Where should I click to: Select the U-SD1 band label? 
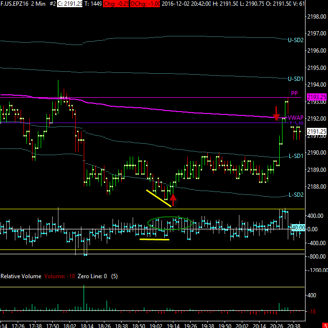(295, 79)
